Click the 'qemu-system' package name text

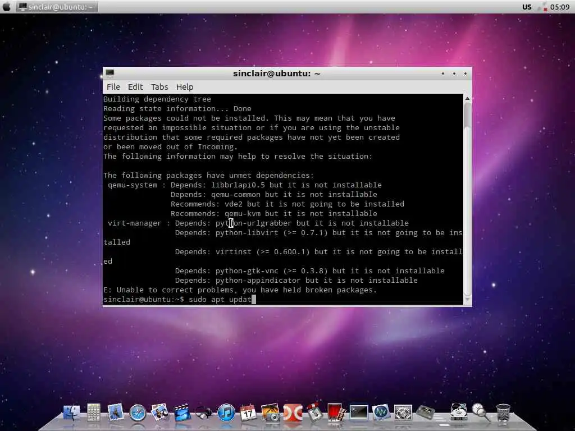pyautogui.click(x=133, y=185)
